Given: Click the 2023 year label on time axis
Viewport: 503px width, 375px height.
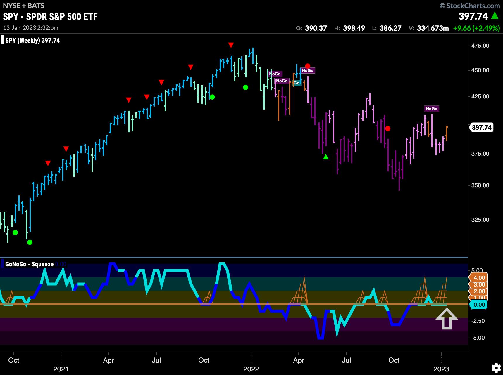Looking at the screenshot, I should click(x=441, y=369).
